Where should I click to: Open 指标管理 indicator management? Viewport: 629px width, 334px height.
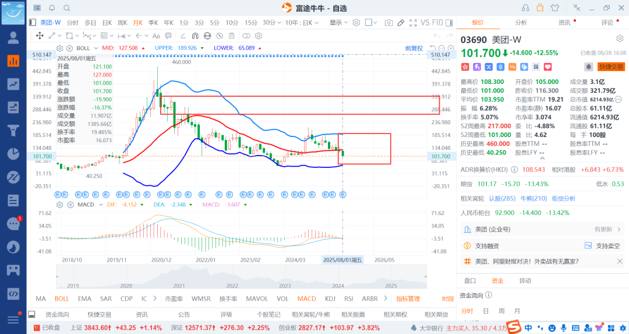pyautogui.click(x=408, y=298)
